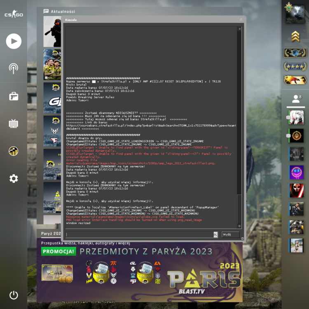
Task: Open the Play menu with the play button
Action: click(14, 41)
